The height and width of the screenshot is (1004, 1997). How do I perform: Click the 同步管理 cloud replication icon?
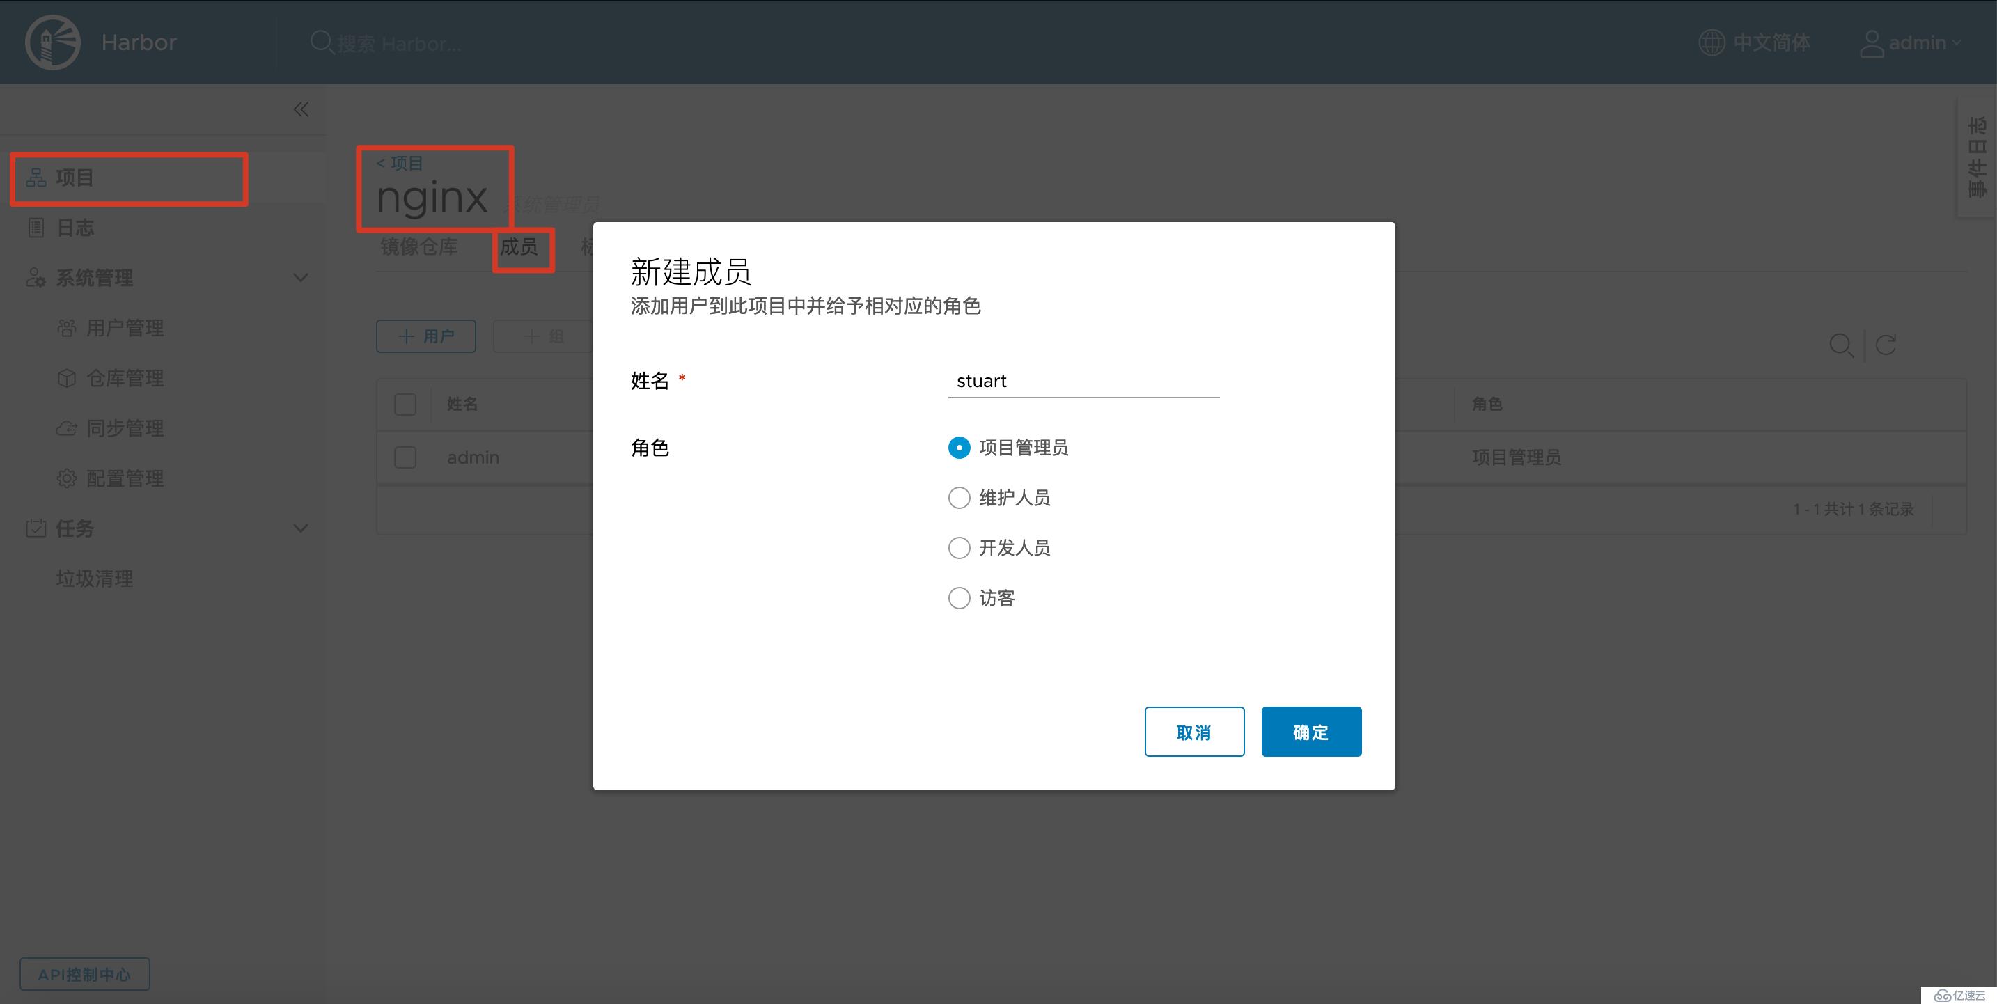coord(67,429)
